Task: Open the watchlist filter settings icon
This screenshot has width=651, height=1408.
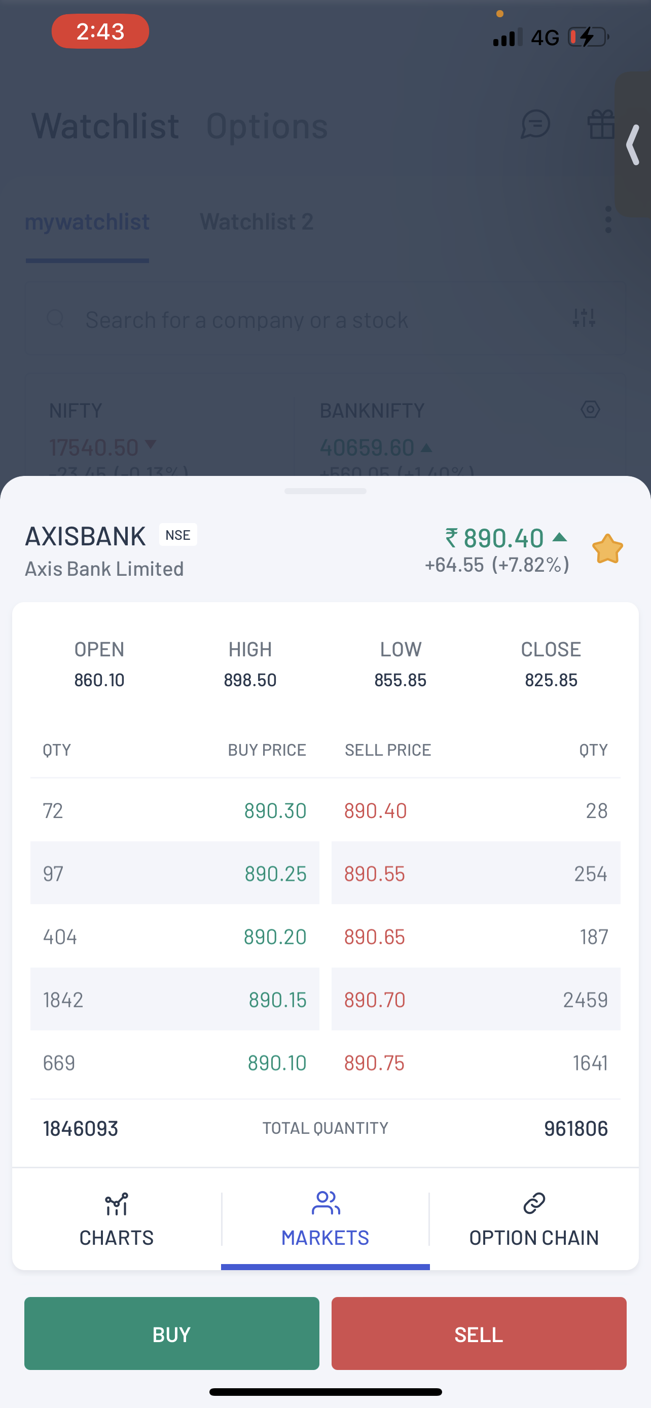Action: (584, 318)
